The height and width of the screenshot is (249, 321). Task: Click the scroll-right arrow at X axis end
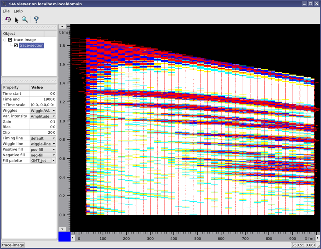click(x=318, y=238)
